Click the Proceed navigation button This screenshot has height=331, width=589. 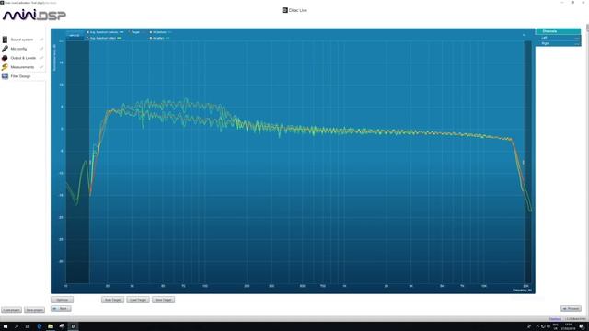[x=571, y=309]
